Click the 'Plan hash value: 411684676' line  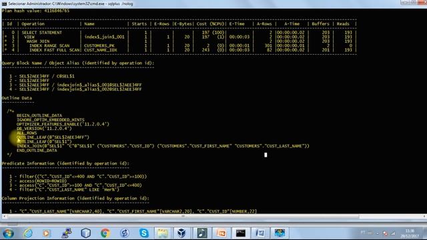pos(35,11)
